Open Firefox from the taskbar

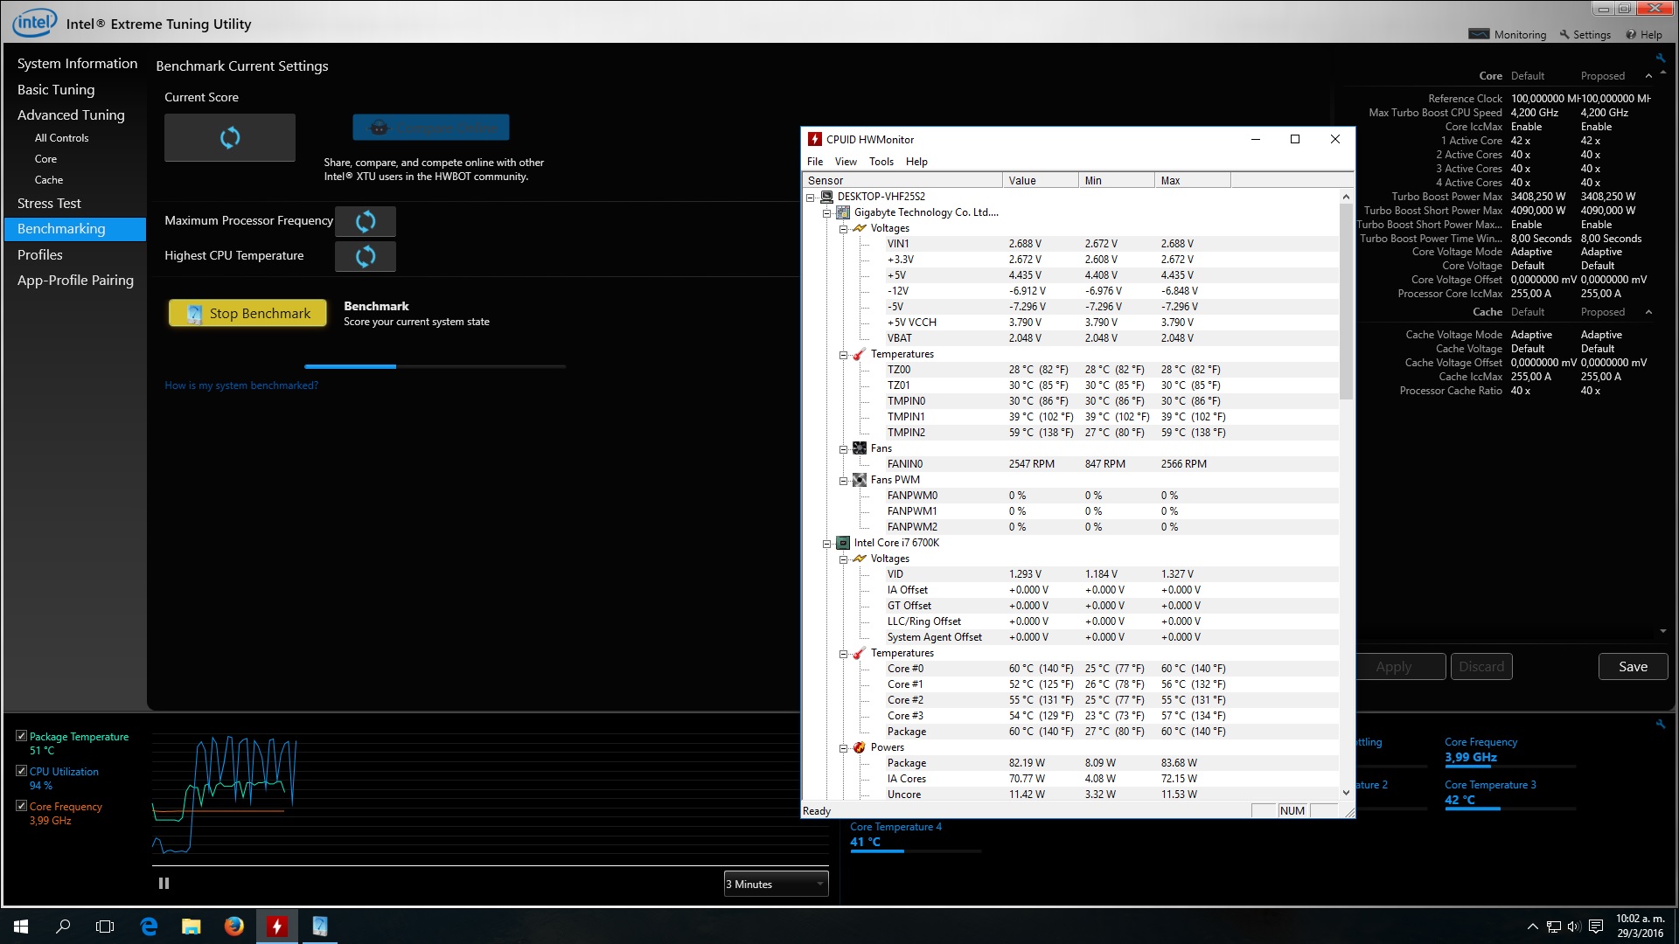tap(233, 927)
